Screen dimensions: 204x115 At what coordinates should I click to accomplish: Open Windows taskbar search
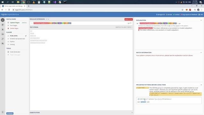[8, 2]
